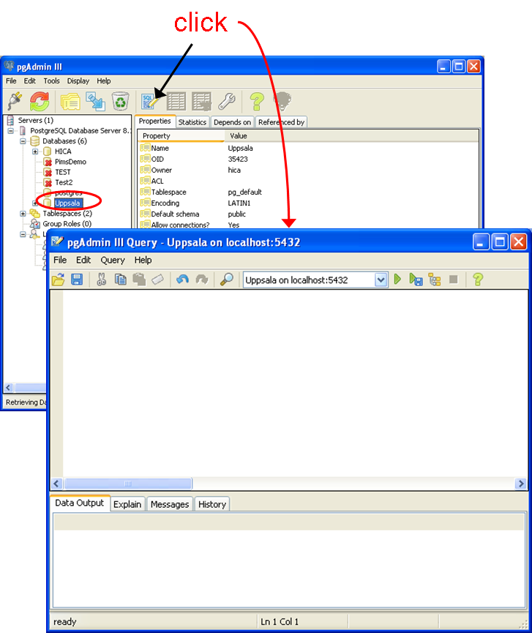Save the query with the floppy icon

pos(77,280)
